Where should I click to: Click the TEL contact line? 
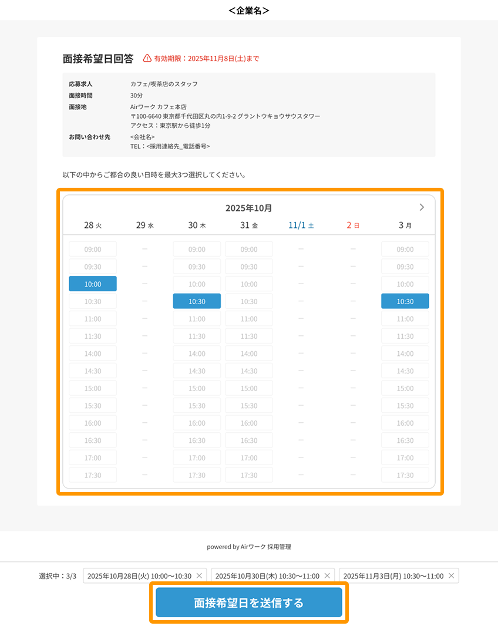[x=170, y=146]
